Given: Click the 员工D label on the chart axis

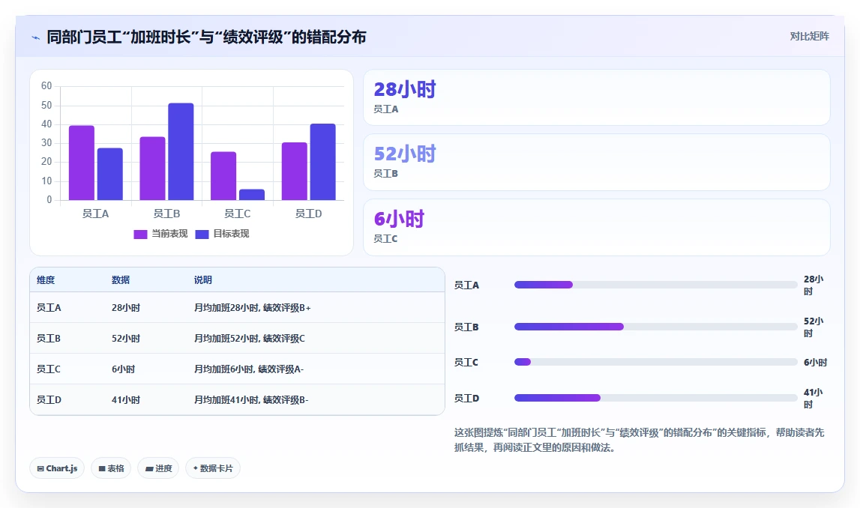Looking at the screenshot, I should pos(309,214).
